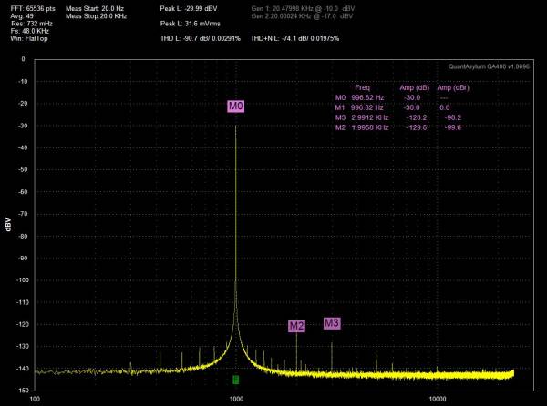Click the Meas Start 20.0 Hz label
547x406 pixels.
pos(95,9)
